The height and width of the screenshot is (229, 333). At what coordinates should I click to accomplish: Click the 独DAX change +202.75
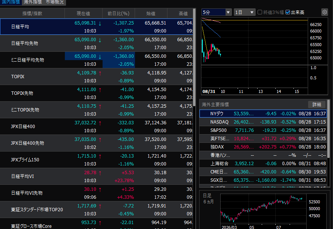(268, 147)
